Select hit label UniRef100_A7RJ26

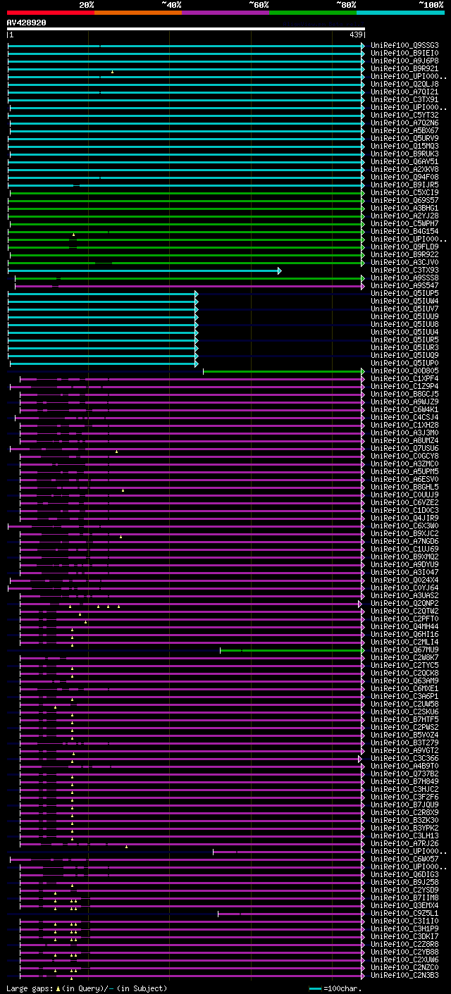[404, 844]
